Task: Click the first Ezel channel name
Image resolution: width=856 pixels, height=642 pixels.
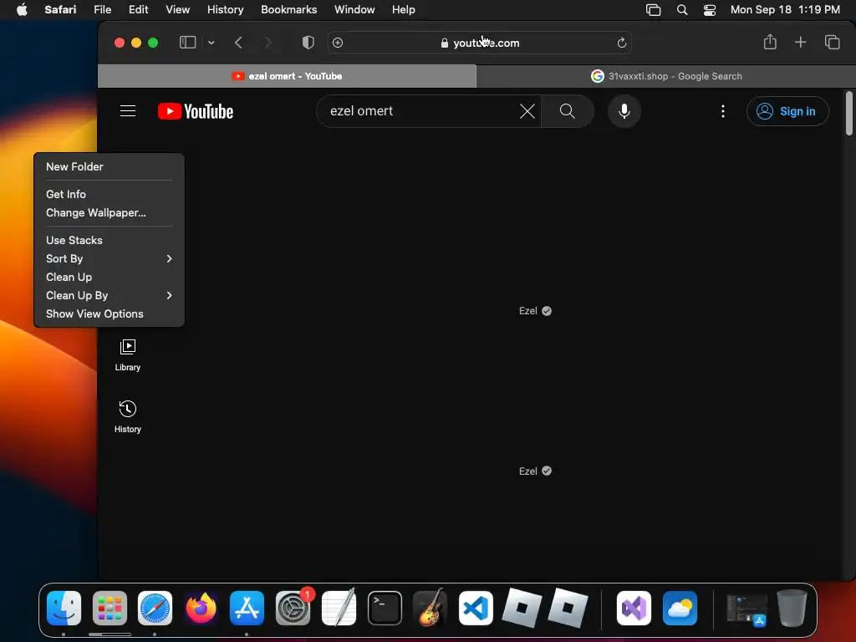Action: point(528,311)
